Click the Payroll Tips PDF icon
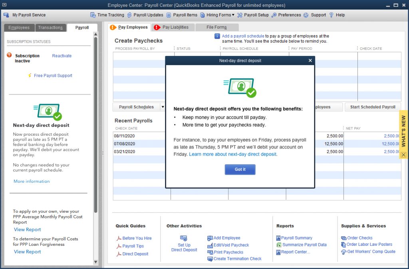 [x=119, y=246]
